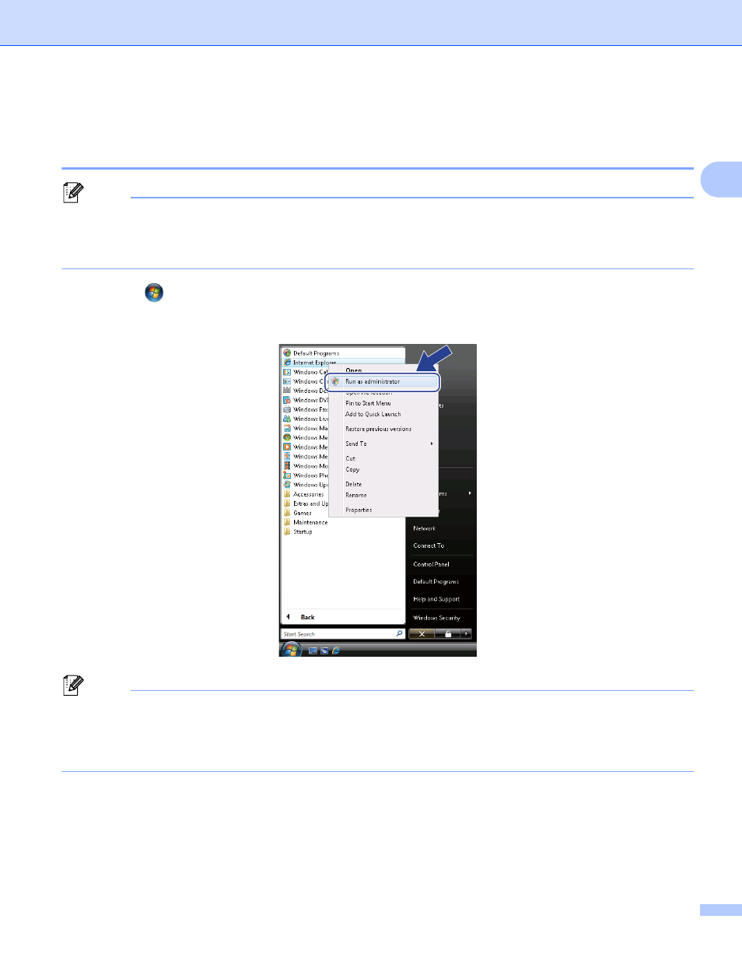This screenshot has width=742, height=961.
Task: Open the Windows Photo Gallery icon
Action: point(287,475)
